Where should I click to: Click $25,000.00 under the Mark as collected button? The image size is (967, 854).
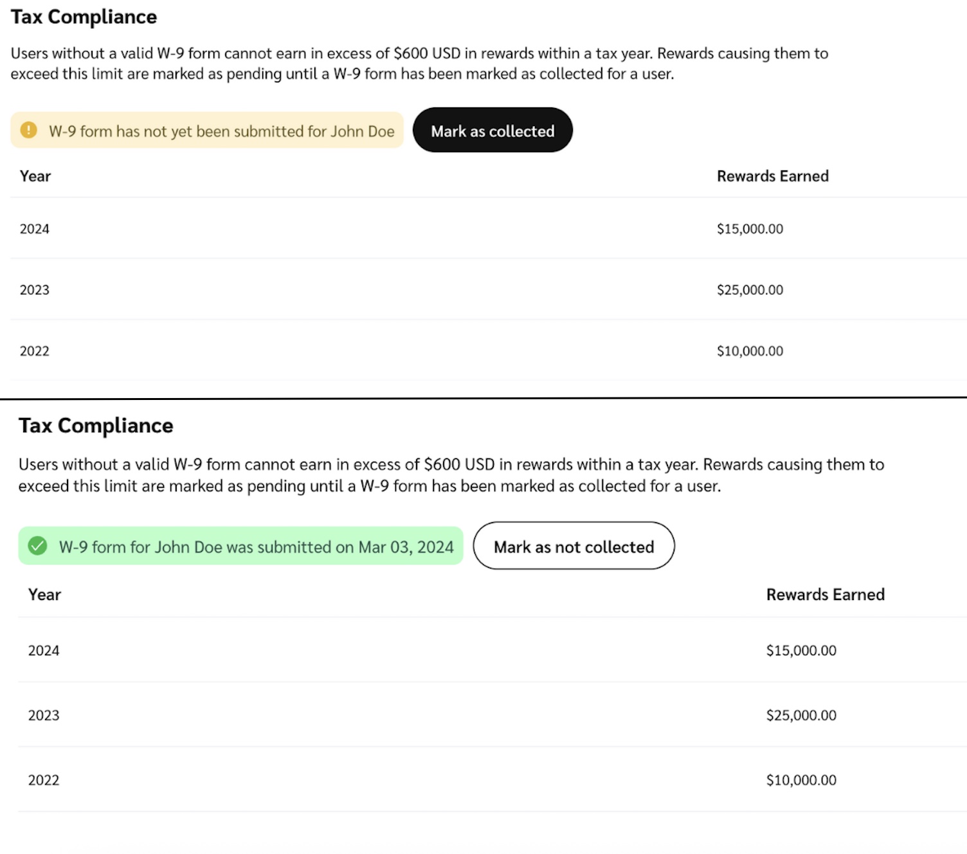click(750, 290)
